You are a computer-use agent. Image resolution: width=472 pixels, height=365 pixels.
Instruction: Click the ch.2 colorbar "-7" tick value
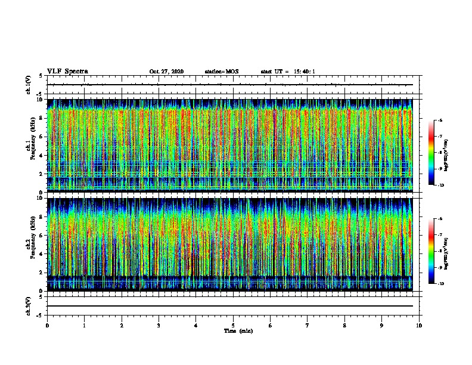coord(440,235)
